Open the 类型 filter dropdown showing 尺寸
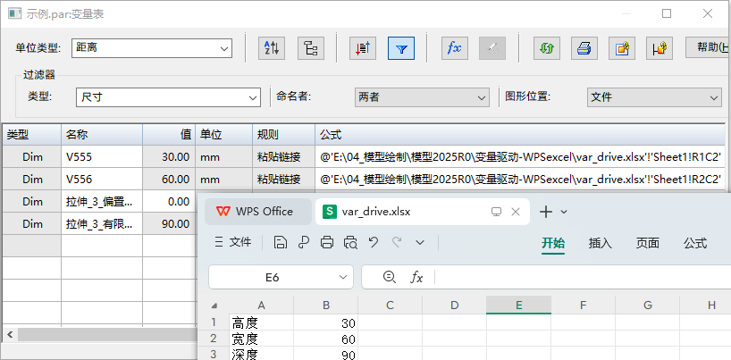This screenshot has height=360, width=731. pos(168,97)
